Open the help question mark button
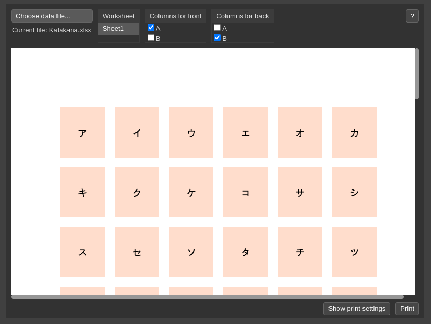 (x=412, y=16)
